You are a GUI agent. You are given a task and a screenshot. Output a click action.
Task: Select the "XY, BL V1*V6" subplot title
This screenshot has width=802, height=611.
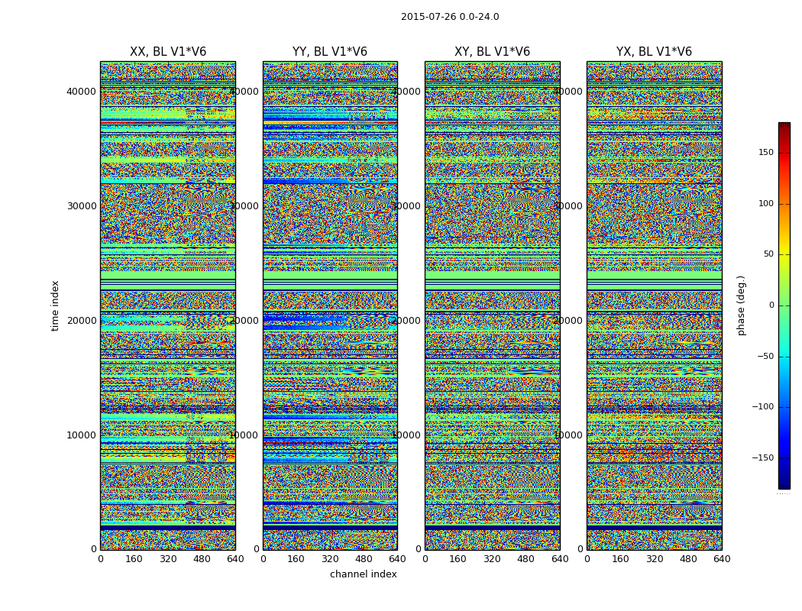click(x=492, y=52)
